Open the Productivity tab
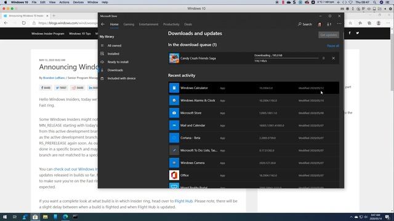 coord(171,25)
